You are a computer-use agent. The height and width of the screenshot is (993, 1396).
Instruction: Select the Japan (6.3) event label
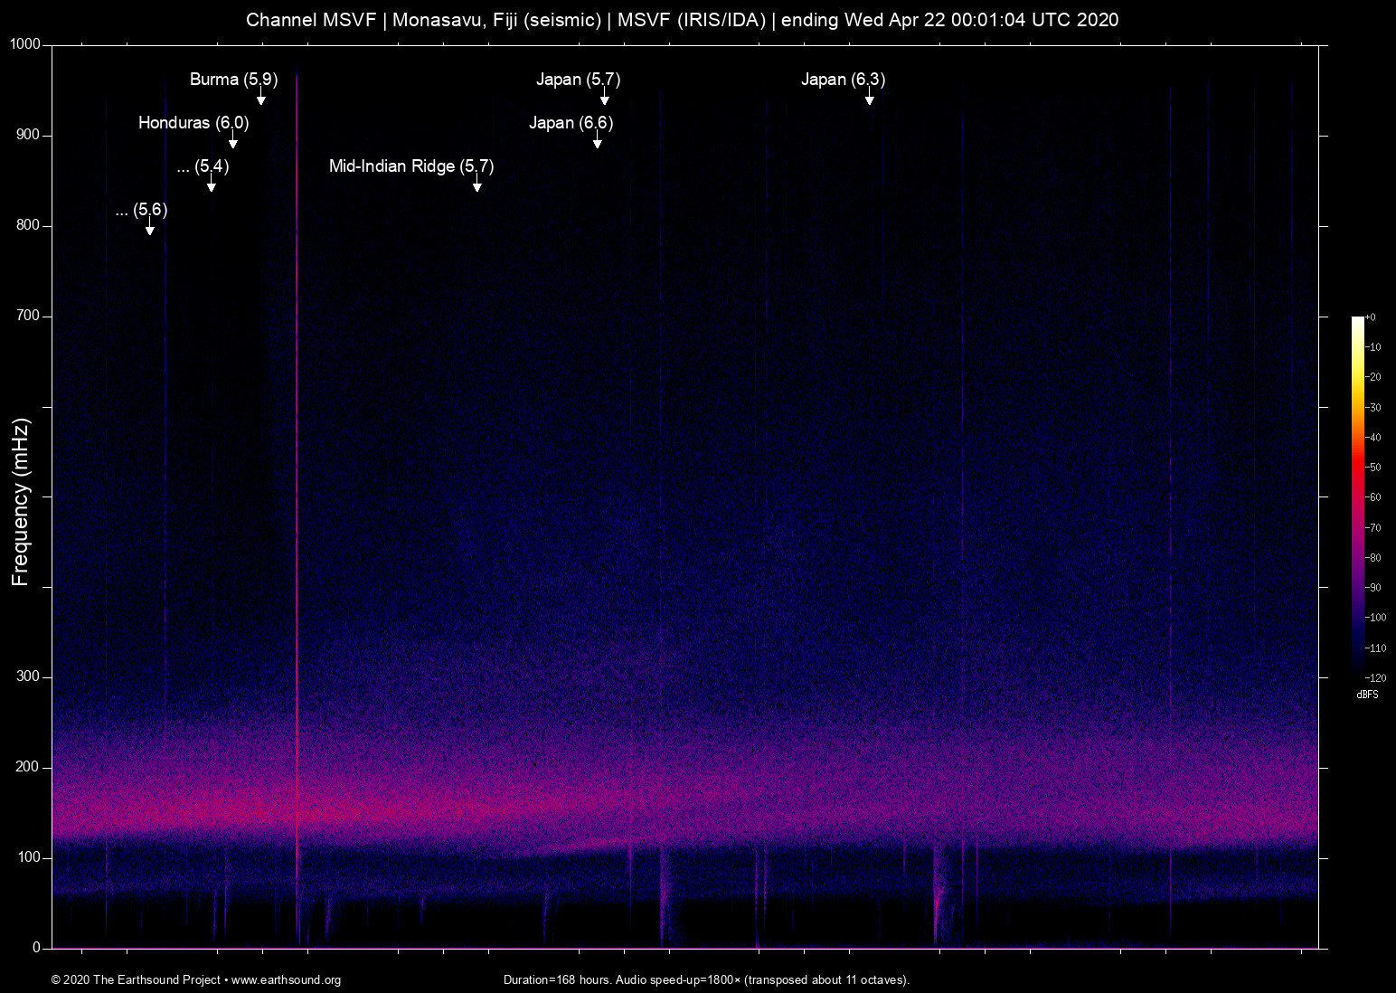843,80
